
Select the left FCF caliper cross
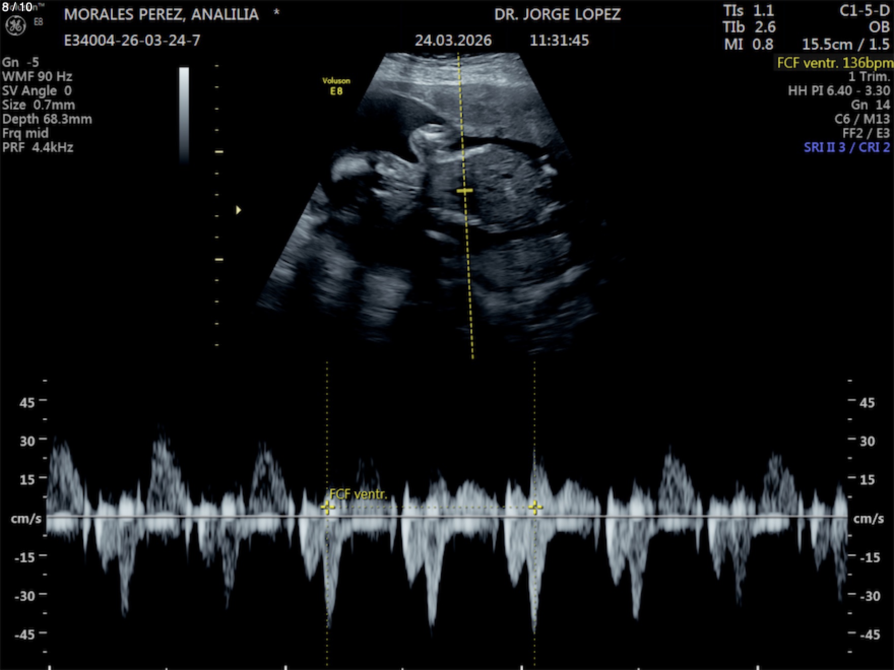click(x=328, y=507)
